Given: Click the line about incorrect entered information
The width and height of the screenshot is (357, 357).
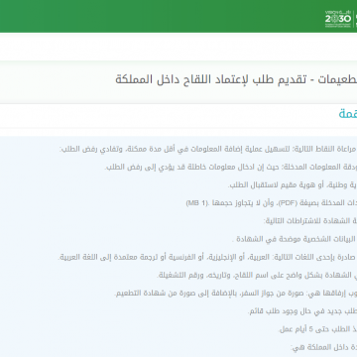Looking at the screenshot, I should click(231, 167).
